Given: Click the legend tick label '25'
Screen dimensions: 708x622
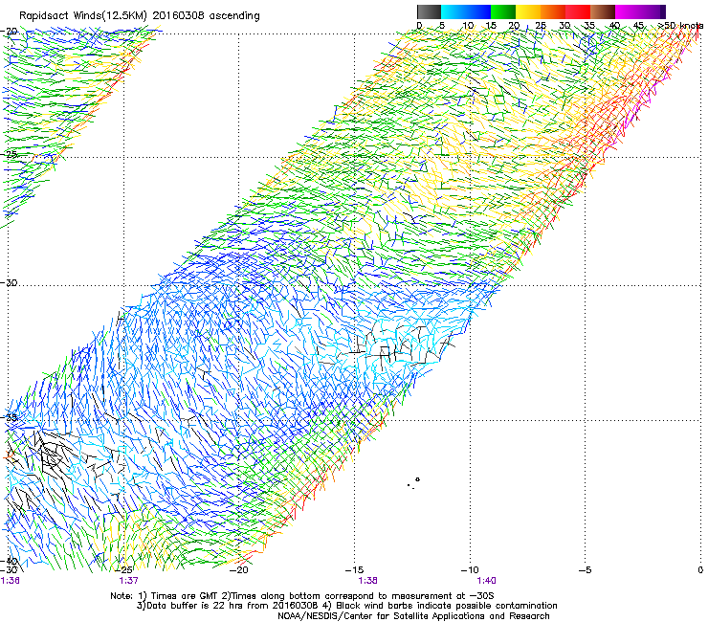Looking at the screenshot, I should (x=541, y=26).
